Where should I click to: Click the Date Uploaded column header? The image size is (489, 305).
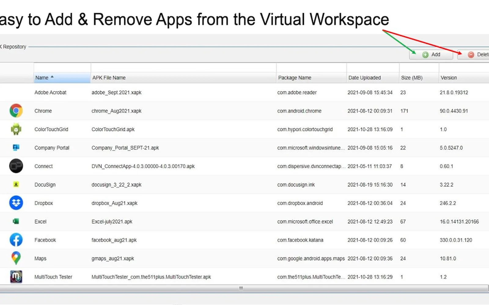click(373, 78)
